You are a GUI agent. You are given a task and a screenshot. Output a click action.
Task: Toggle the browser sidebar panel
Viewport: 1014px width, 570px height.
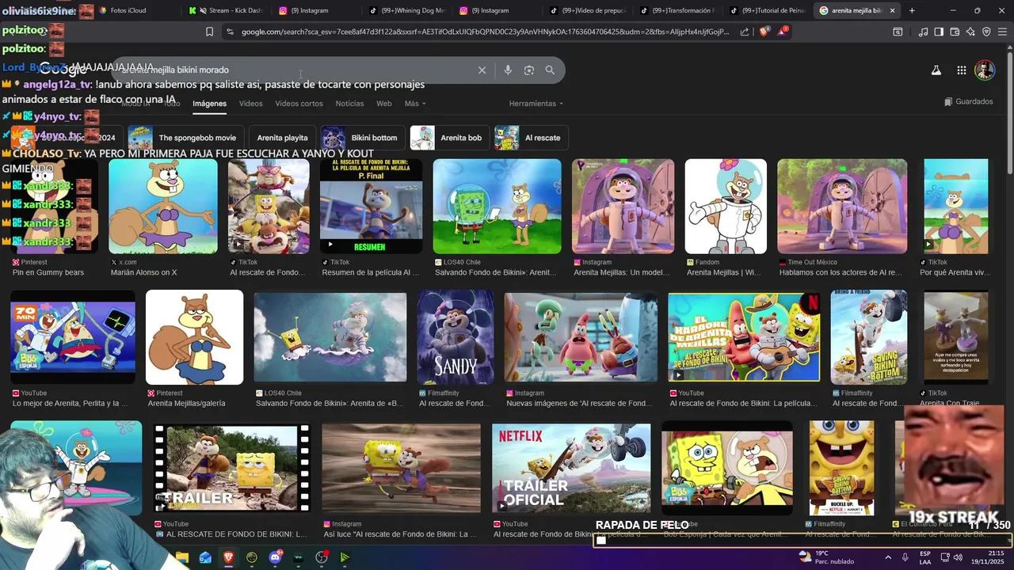tap(939, 32)
